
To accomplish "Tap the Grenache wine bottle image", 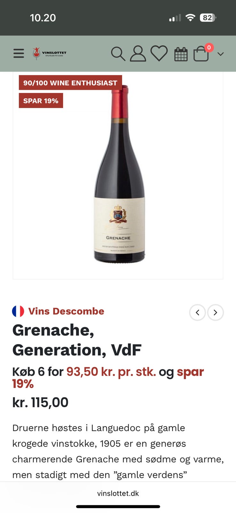I will 120,174.
